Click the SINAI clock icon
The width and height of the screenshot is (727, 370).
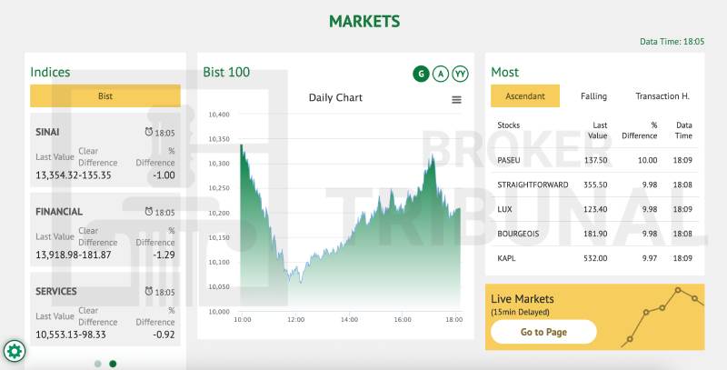click(x=148, y=132)
